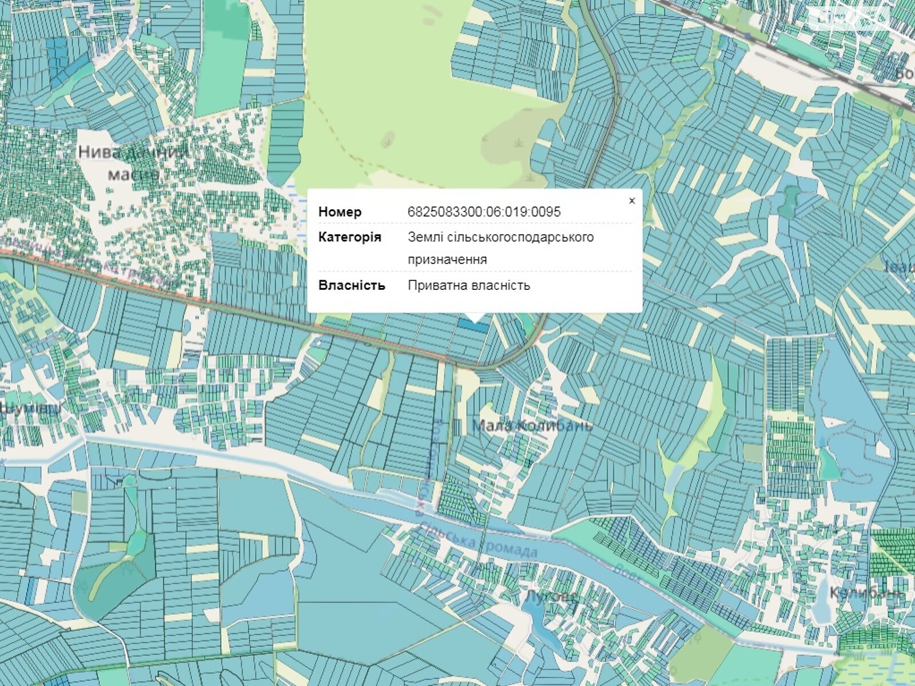The height and width of the screenshot is (686, 915).
Task: Click the 'Шумівці' label at left edge
Action: (30, 408)
